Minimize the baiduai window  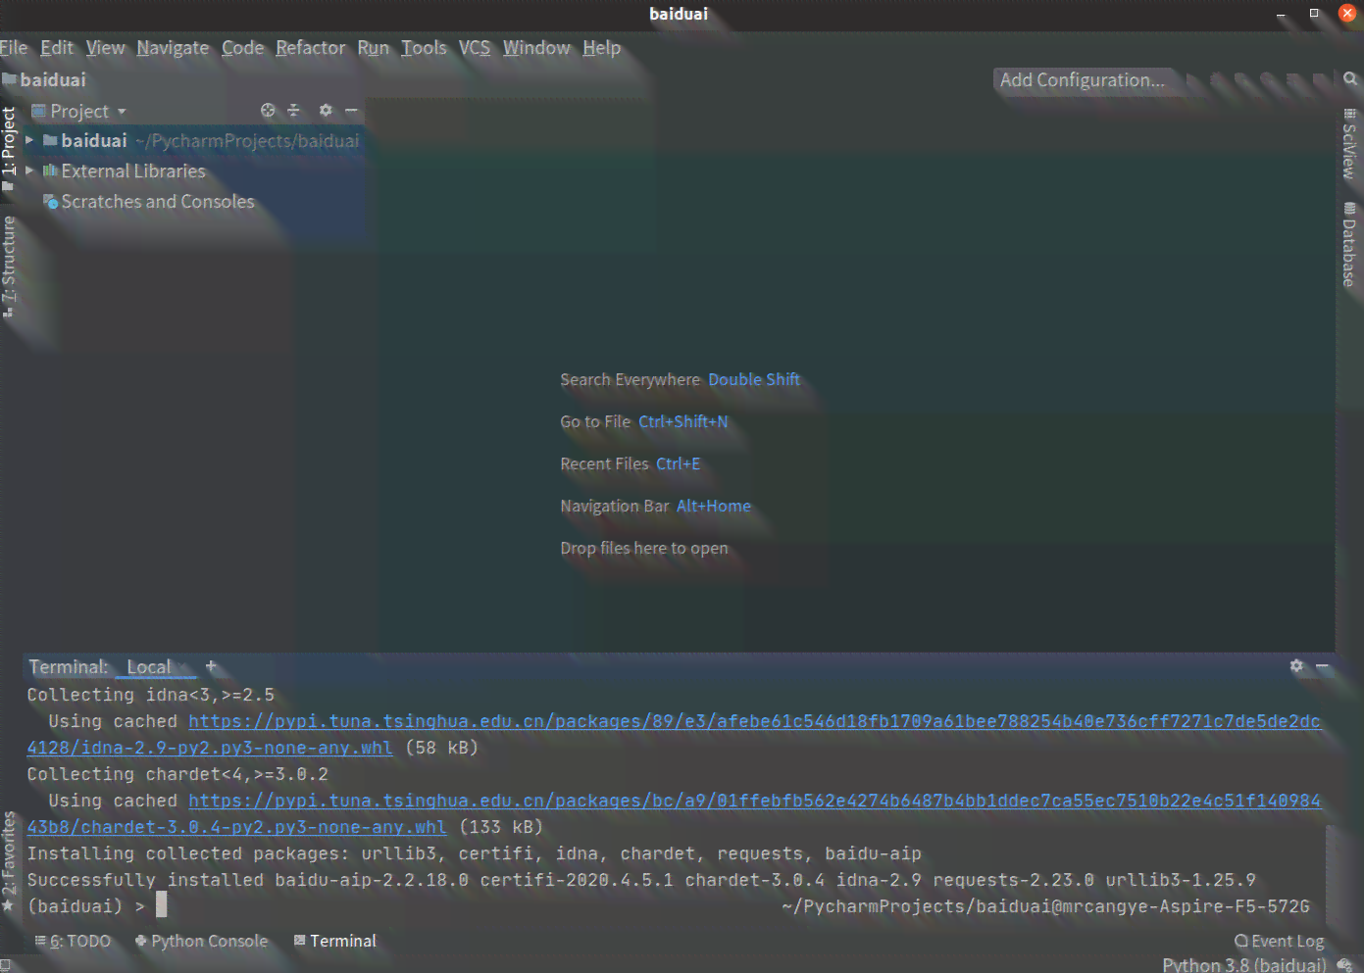(1281, 14)
